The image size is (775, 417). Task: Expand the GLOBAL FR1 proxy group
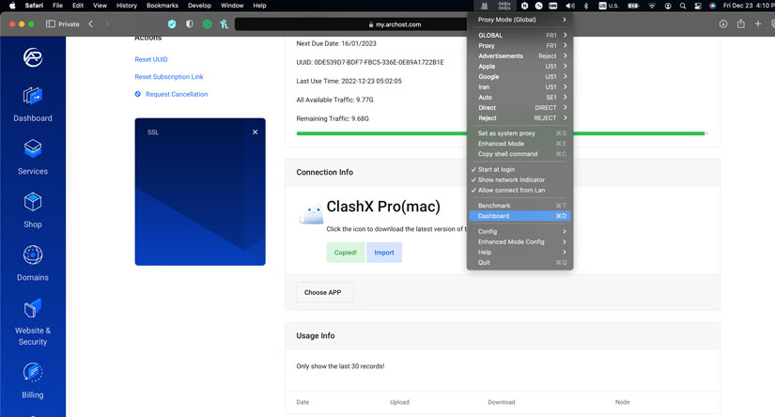tap(520, 35)
